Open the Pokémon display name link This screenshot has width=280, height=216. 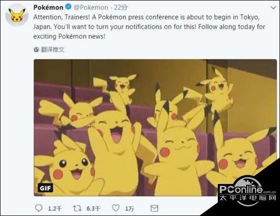[48, 7]
